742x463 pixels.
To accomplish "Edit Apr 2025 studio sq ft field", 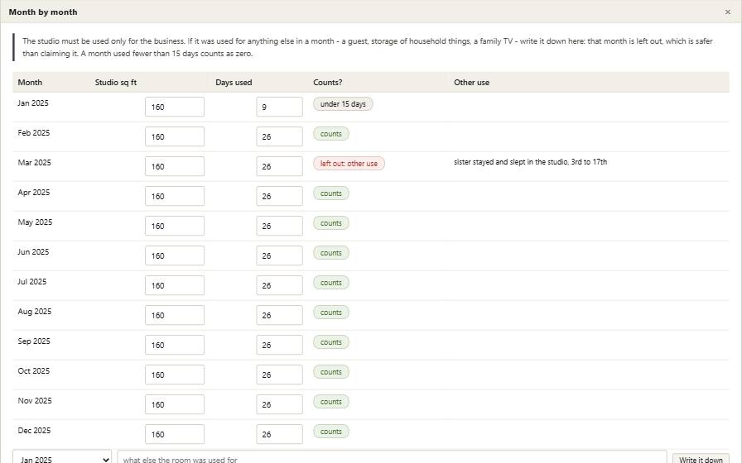I will [175, 196].
